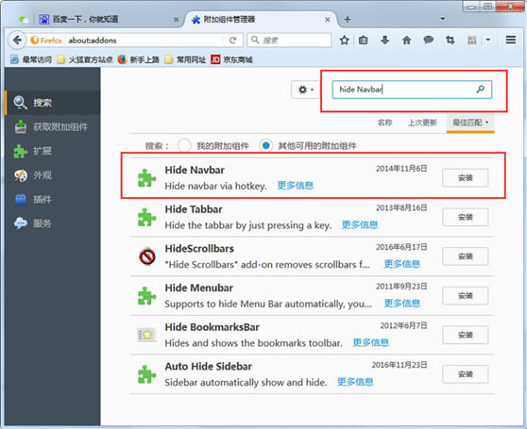The image size is (527, 429).
Task: Open the chat bubble toolbar icon
Action: (428, 40)
